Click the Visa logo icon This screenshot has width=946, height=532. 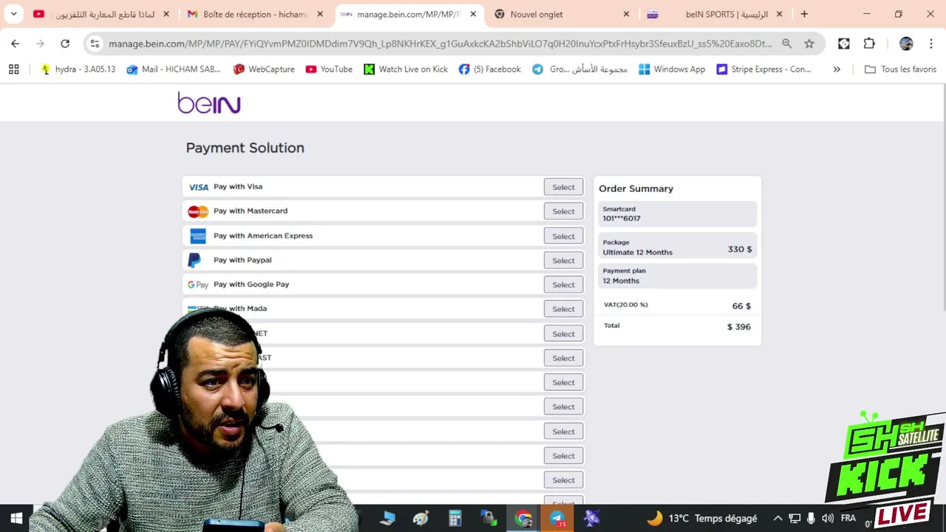[198, 187]
